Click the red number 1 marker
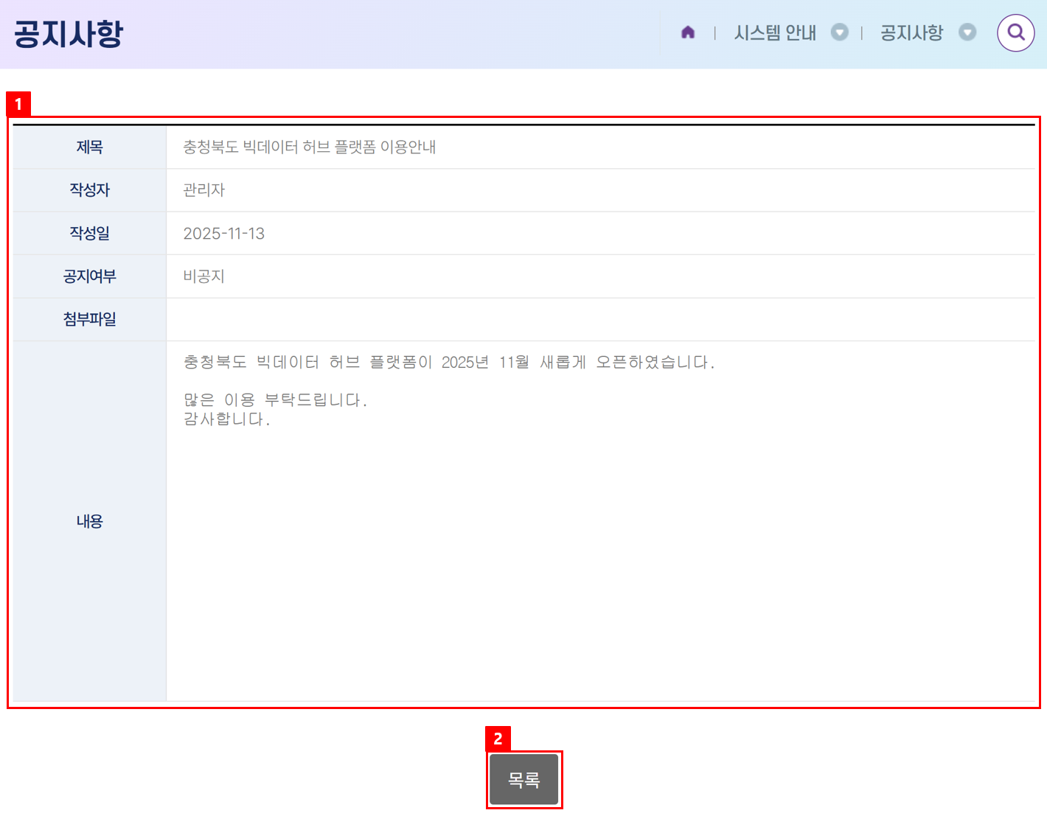Viewport: 1047px width, 827px height. click(18, 105)
